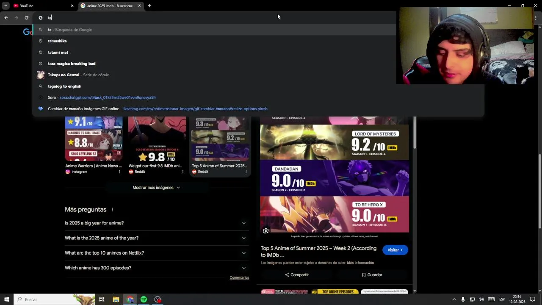Open the Windows Start menu
Screen dimensions: 542x305
tap(6, 299)
